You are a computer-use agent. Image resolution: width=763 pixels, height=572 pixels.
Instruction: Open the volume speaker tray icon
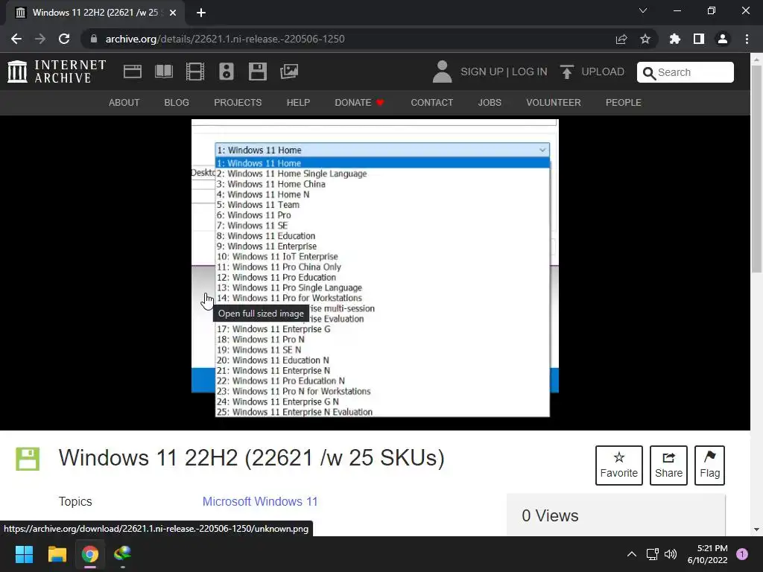click(x=671, y=554)
